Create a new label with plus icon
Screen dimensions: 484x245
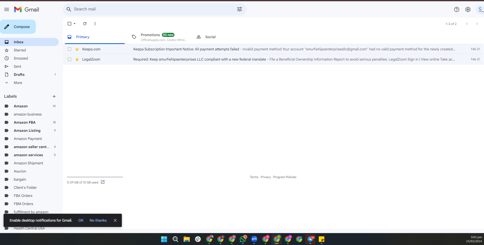54,96
